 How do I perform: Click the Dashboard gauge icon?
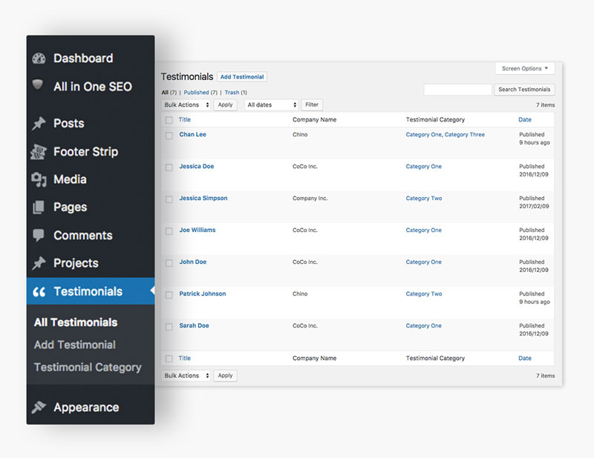(x=39, y=59)
